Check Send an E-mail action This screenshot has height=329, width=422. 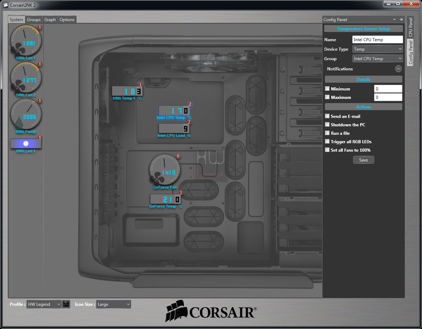(327, 116)
